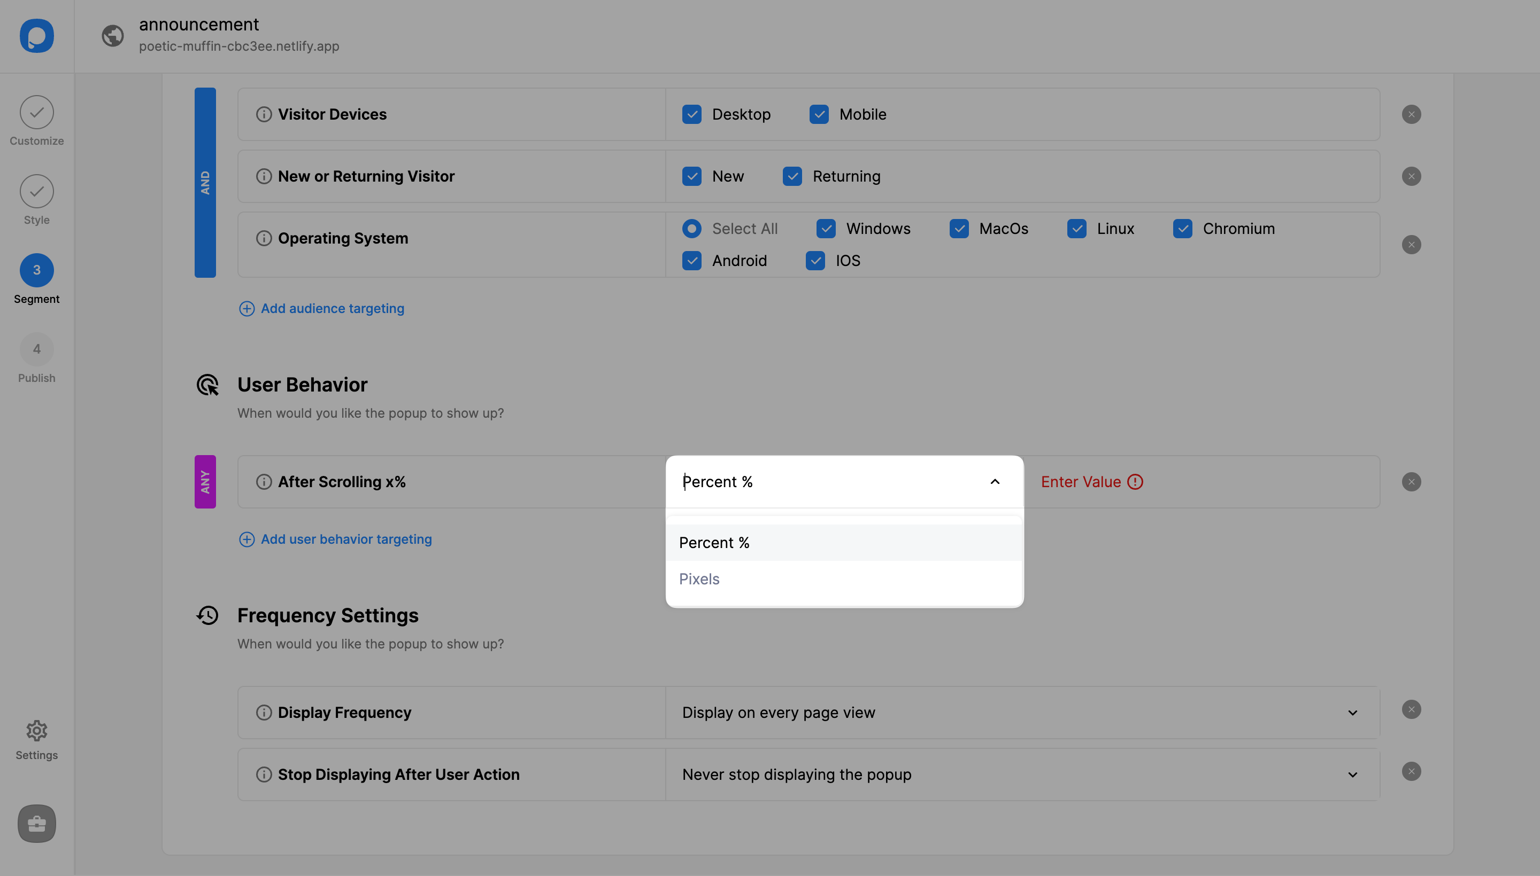This screenshot has height=876, width=1540.
Task: Select Pixels from the scrolling unit dropdown
Action: pyautogui.click(x=699, y=578)
